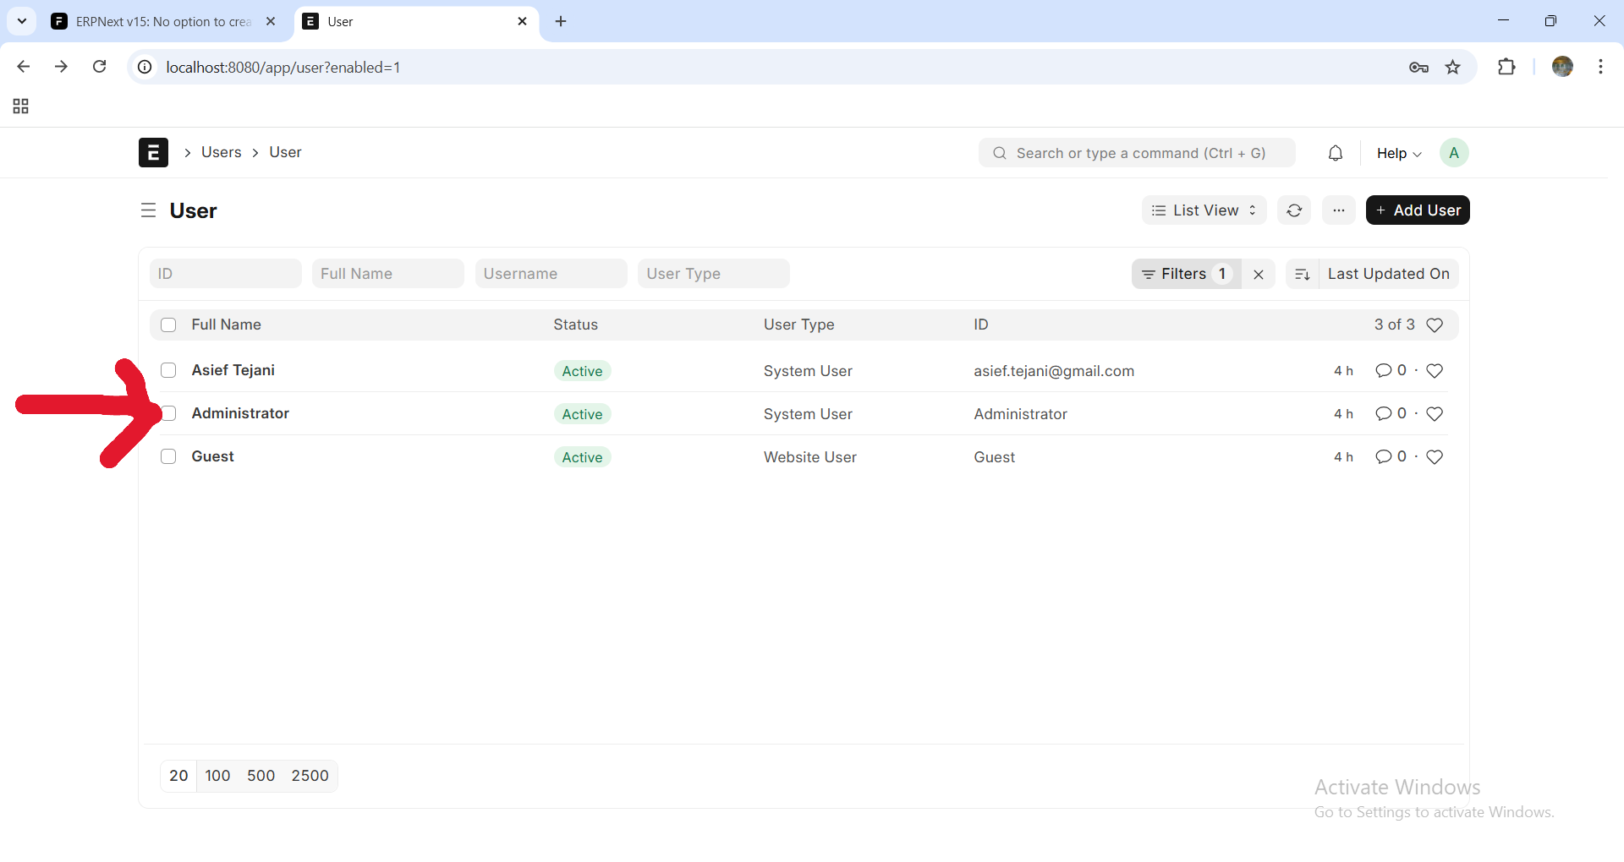1624x862 pixels.
Task: Expand the List View switcher
Action: tap(1204, 210)
